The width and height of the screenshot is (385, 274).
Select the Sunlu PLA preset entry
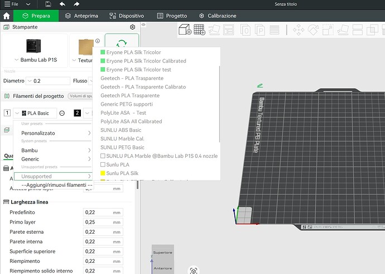pos(115,164)
